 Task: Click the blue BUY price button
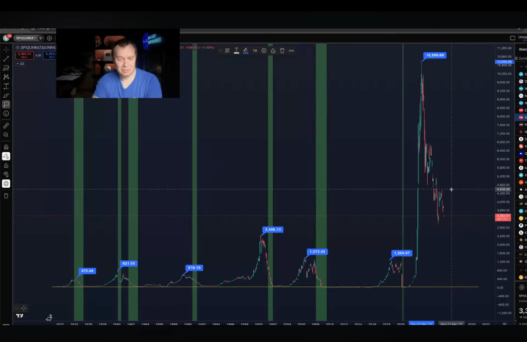50,56
